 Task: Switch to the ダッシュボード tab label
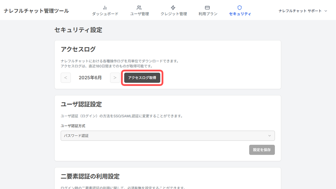click(x=105, y=14)
